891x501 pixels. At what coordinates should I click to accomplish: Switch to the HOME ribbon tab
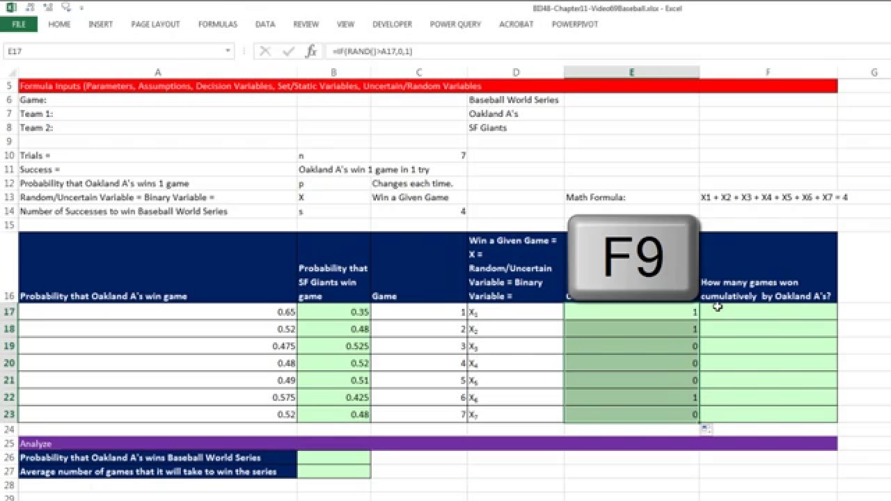click(59, 24)
